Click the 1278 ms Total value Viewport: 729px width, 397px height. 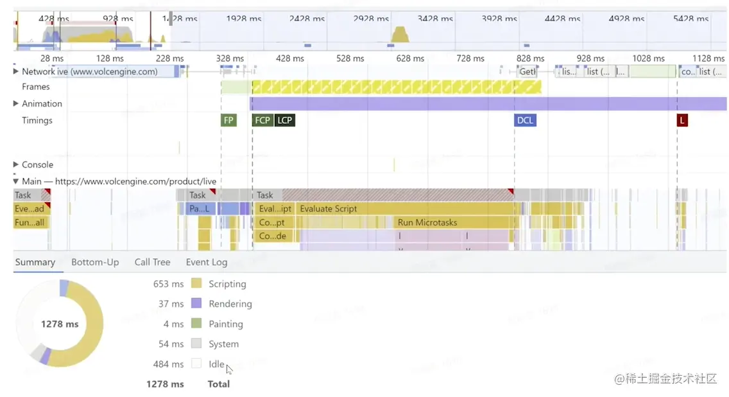pyautogui.click(x=165, y=384)
